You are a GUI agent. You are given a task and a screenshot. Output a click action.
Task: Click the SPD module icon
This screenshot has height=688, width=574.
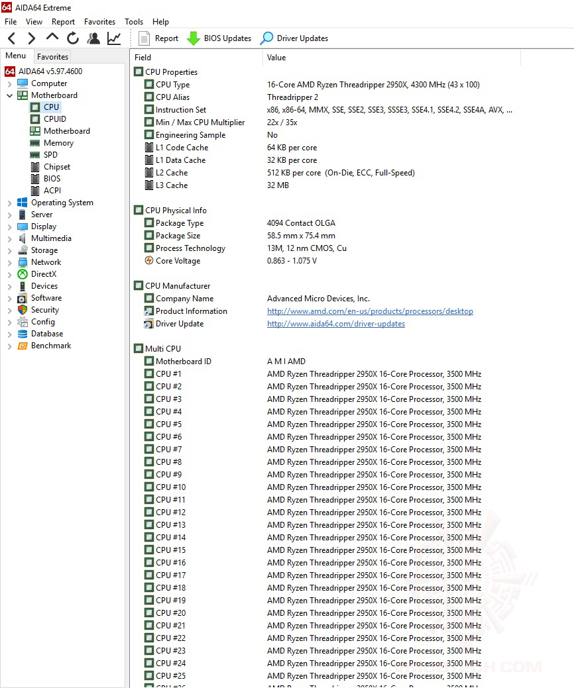tap(35, 155)
